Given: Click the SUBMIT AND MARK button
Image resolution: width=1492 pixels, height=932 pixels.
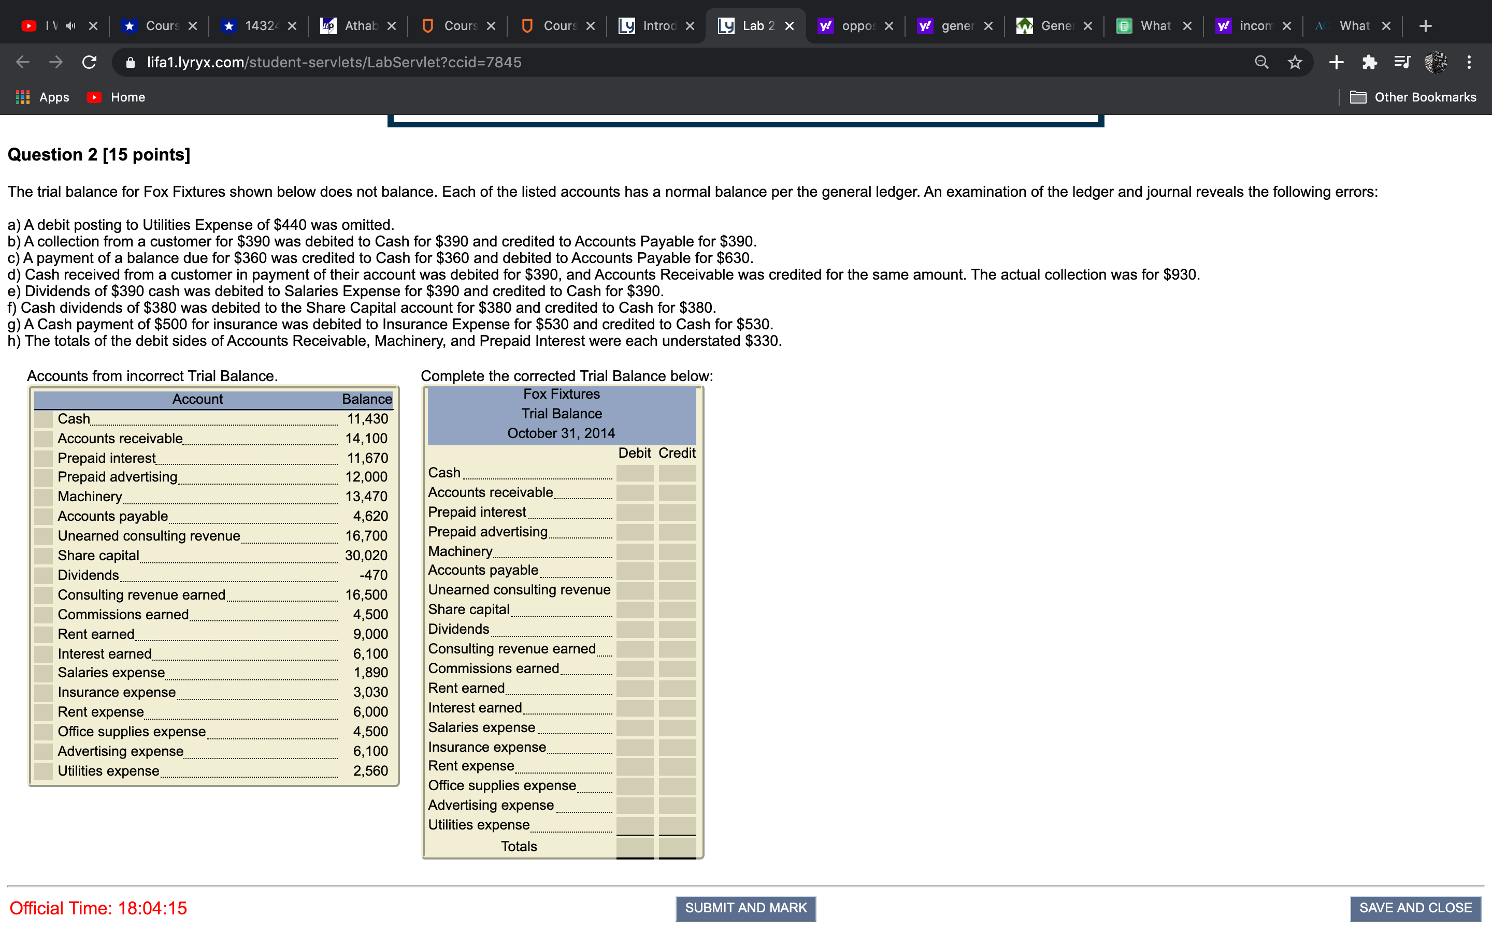Looking at the screenshot, I should point(745,908).
